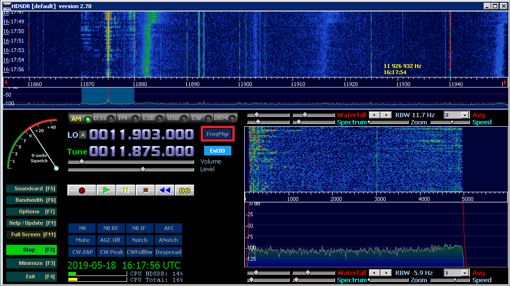
Task: Click the HDSDR title bar icon
Action: pyautogui.click(x=7, y=6)
